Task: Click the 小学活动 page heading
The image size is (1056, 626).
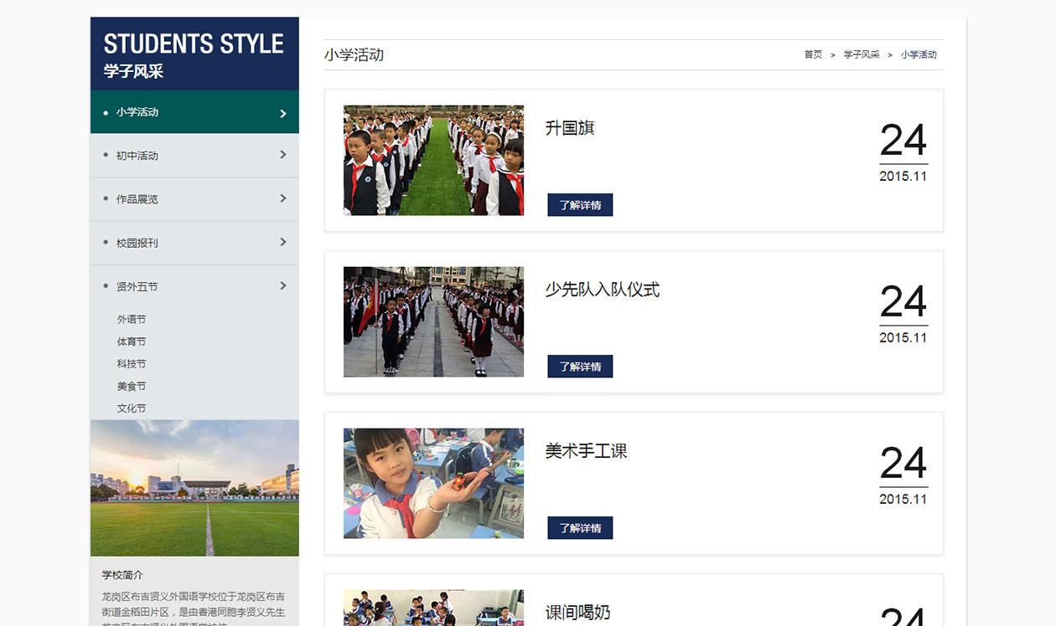Action: click(x=354, y=54)
